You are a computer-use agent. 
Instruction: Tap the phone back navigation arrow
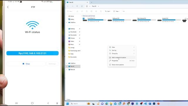tap(48, 103)
